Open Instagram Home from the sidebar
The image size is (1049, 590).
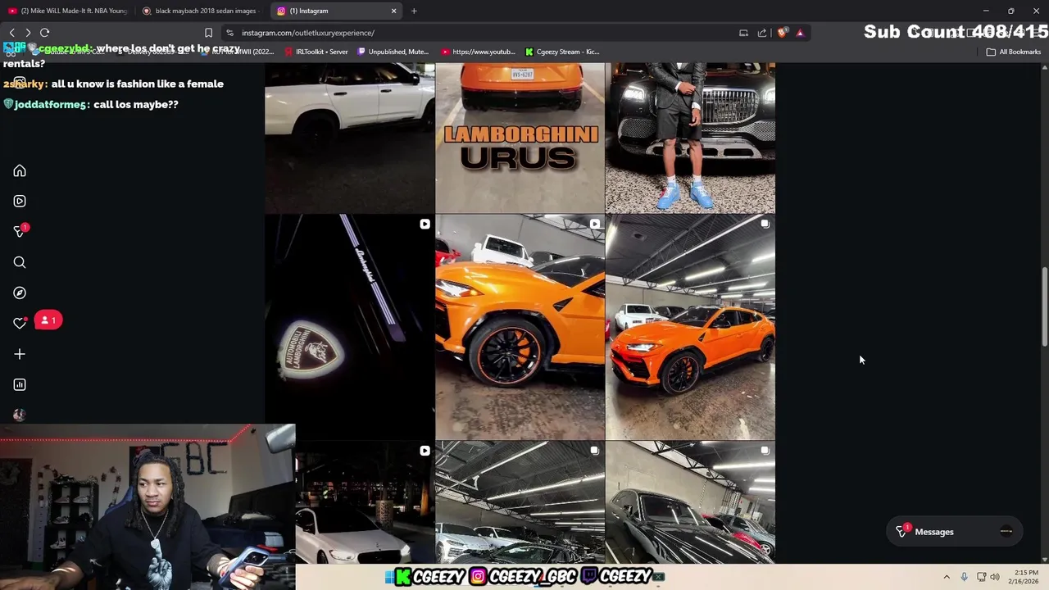point(20,171)
